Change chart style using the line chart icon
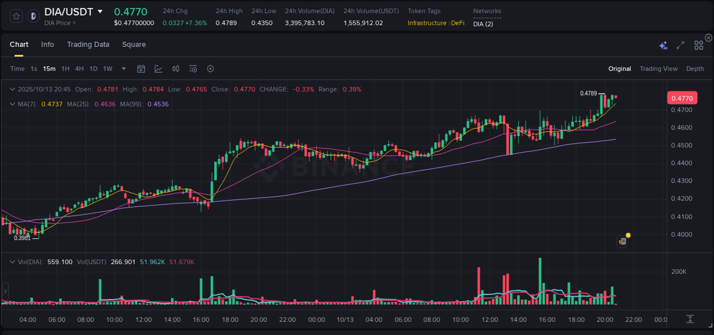 (158, 69)
